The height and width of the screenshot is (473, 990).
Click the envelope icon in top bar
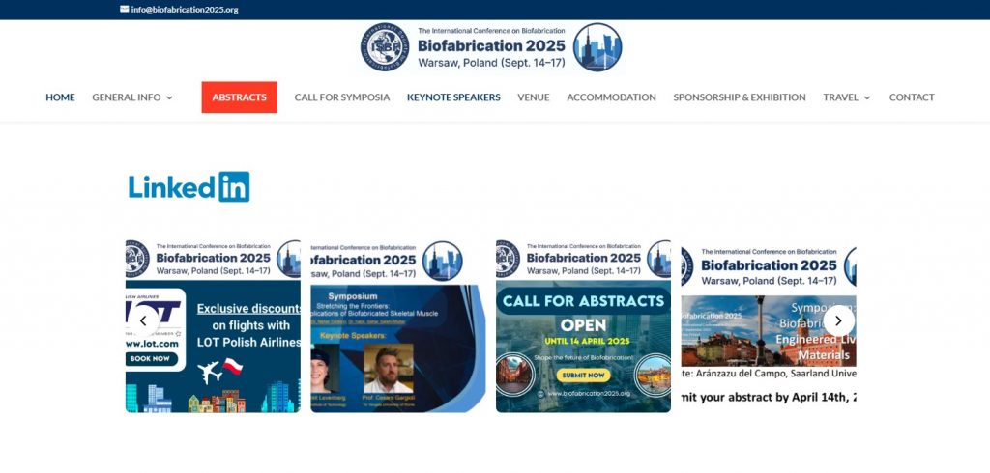coord(125,9)
